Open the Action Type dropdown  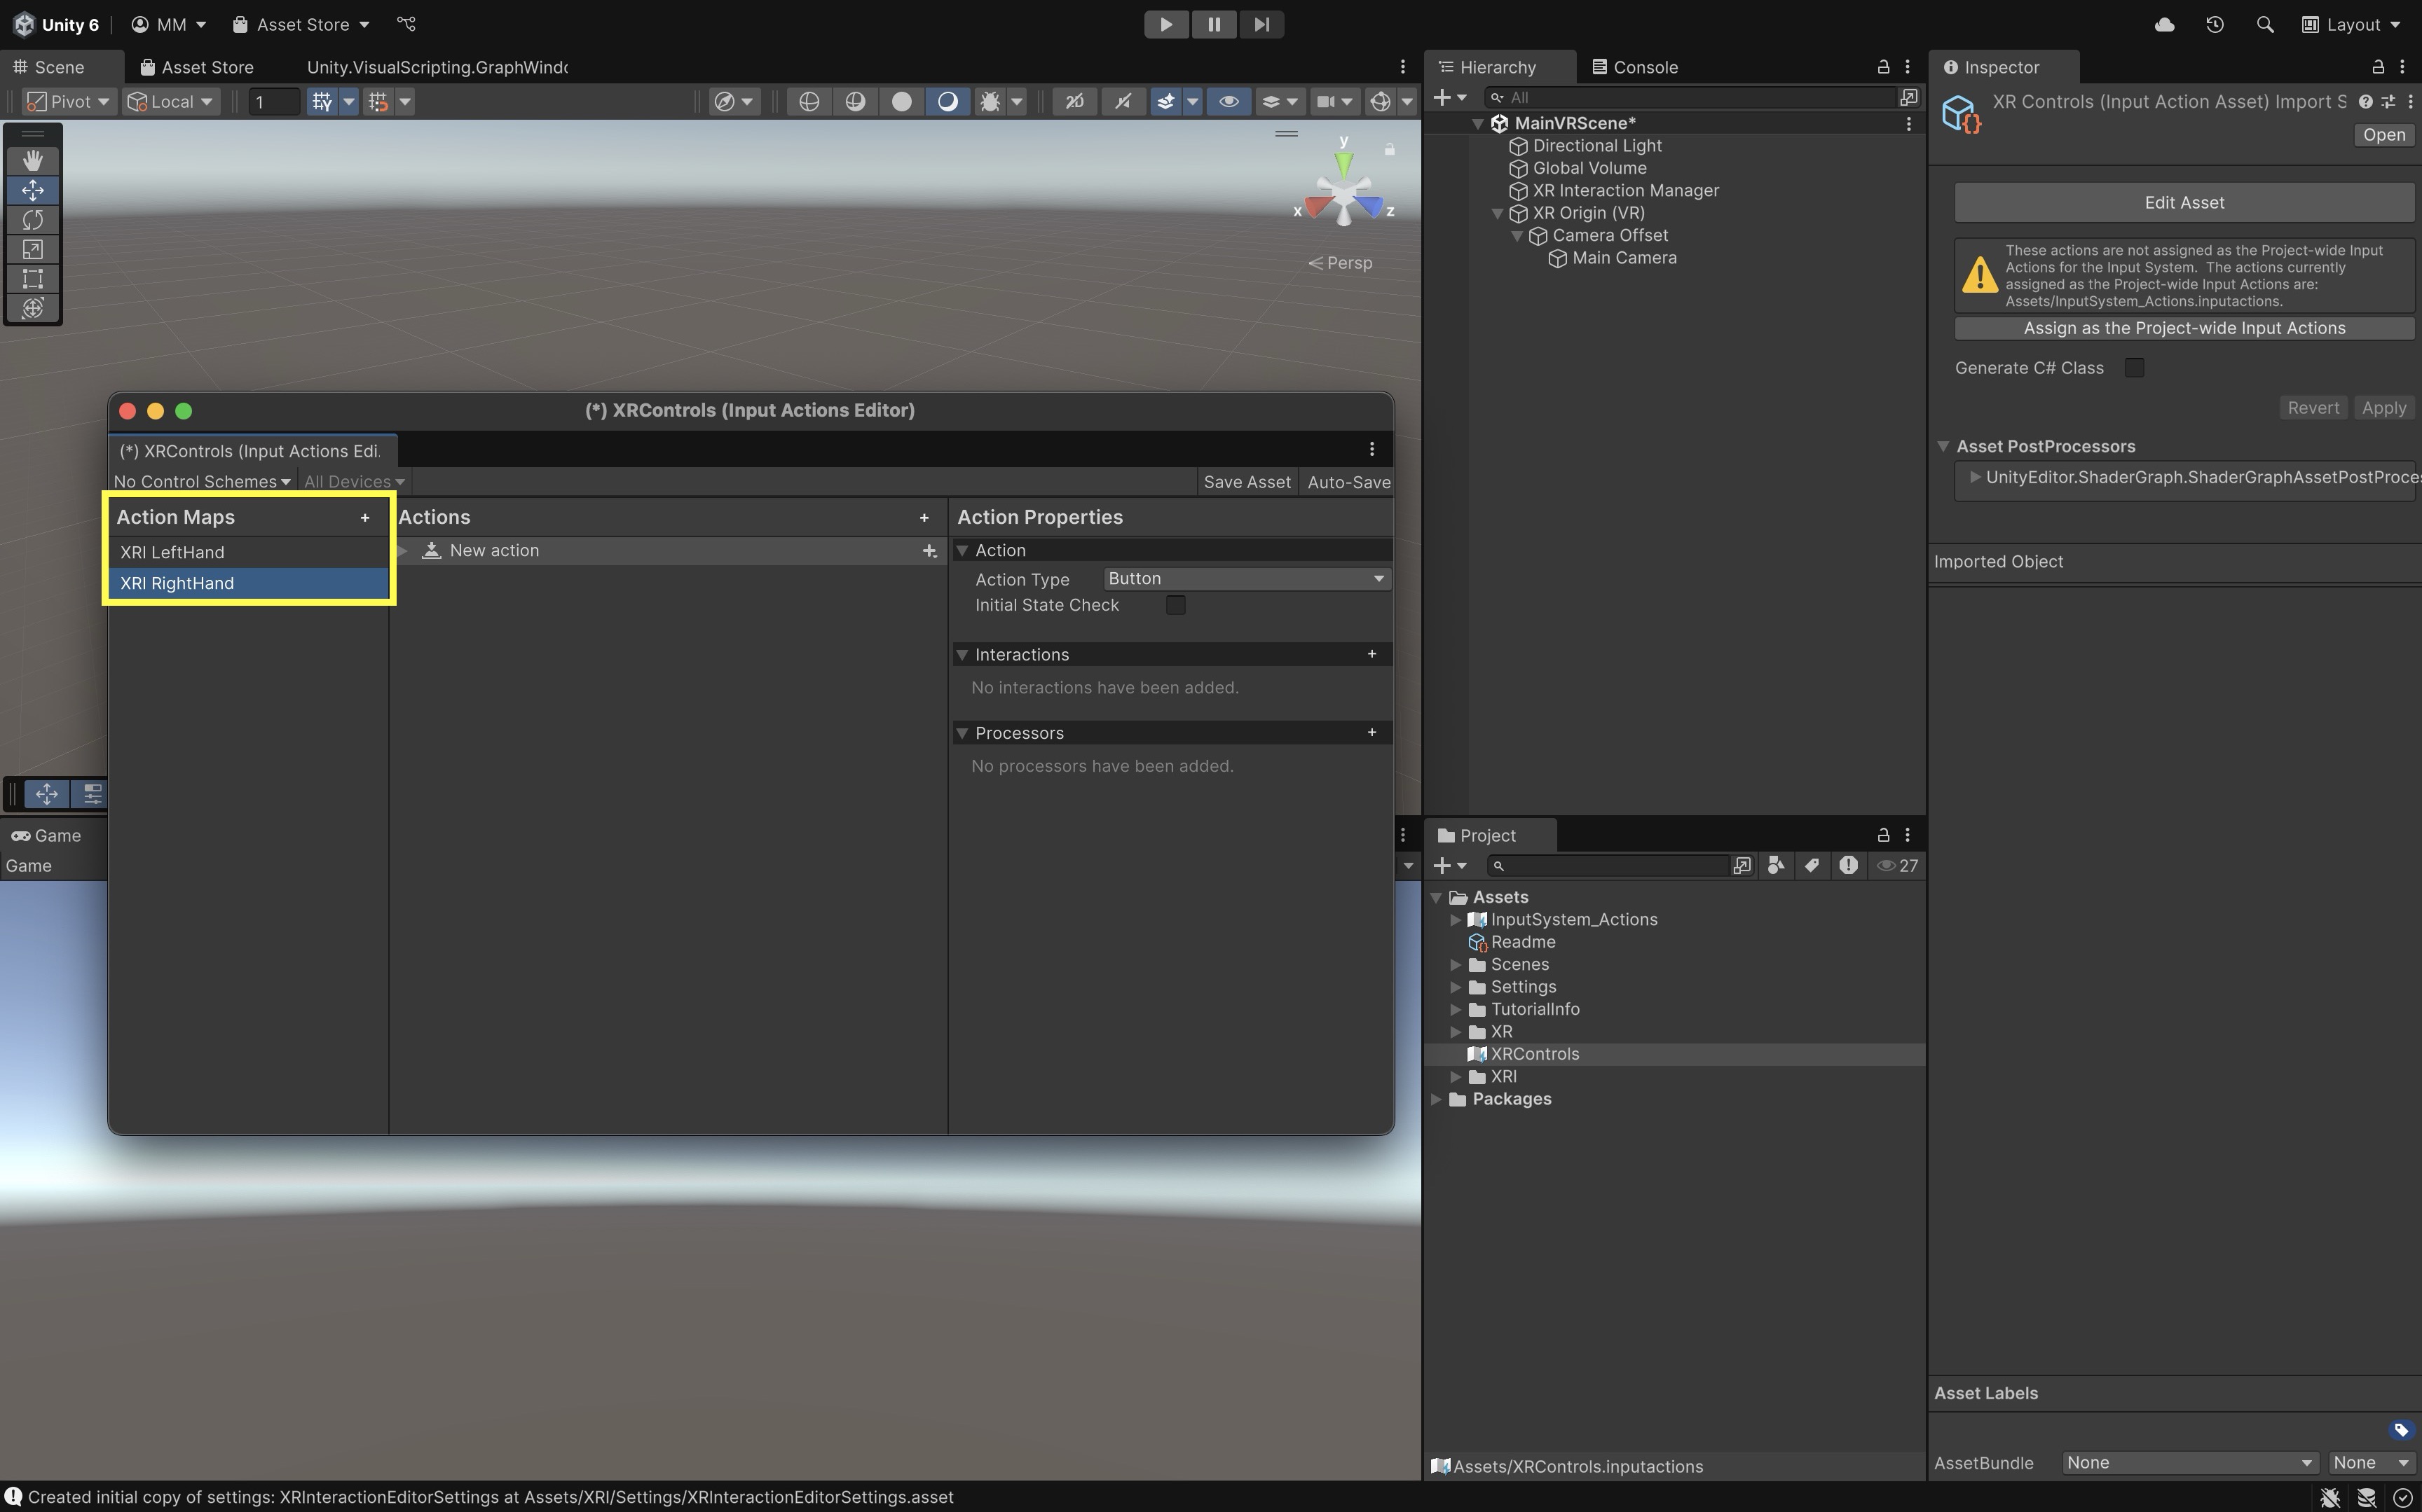tap(1245, 579)
